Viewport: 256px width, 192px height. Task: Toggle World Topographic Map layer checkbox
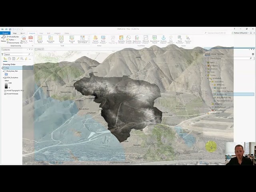point(5,91)
